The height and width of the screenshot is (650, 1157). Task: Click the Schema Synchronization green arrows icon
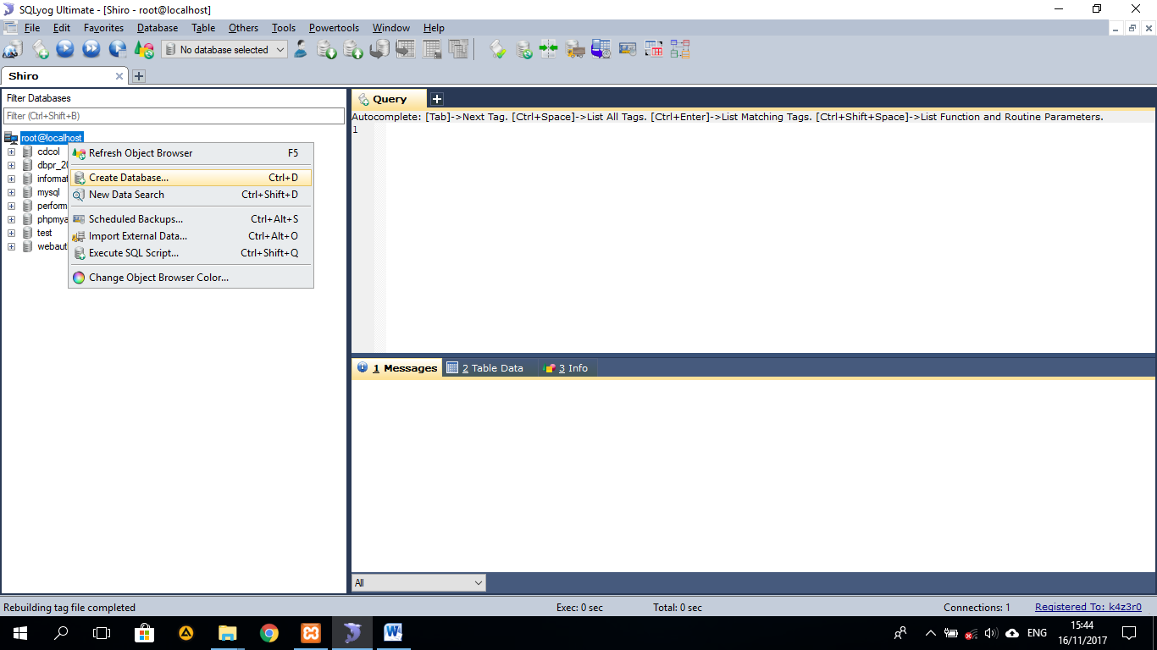[549, 49]
